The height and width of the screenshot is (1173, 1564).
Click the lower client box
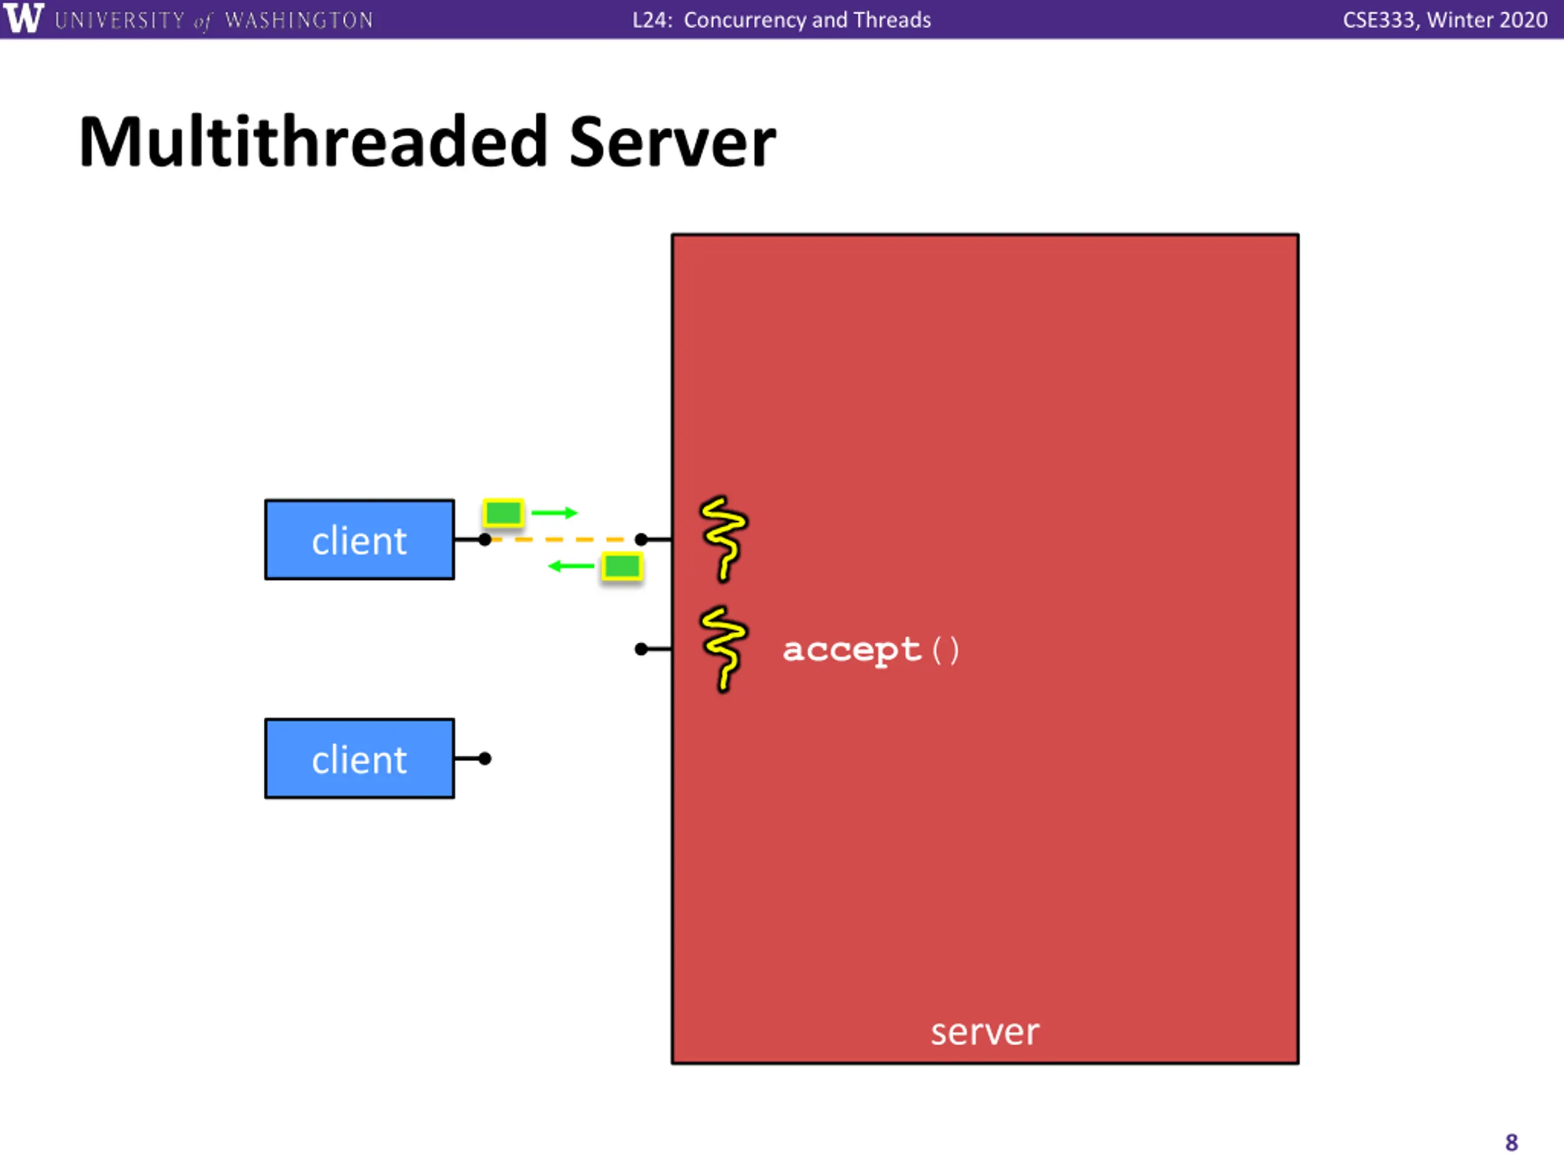point(359,759)
